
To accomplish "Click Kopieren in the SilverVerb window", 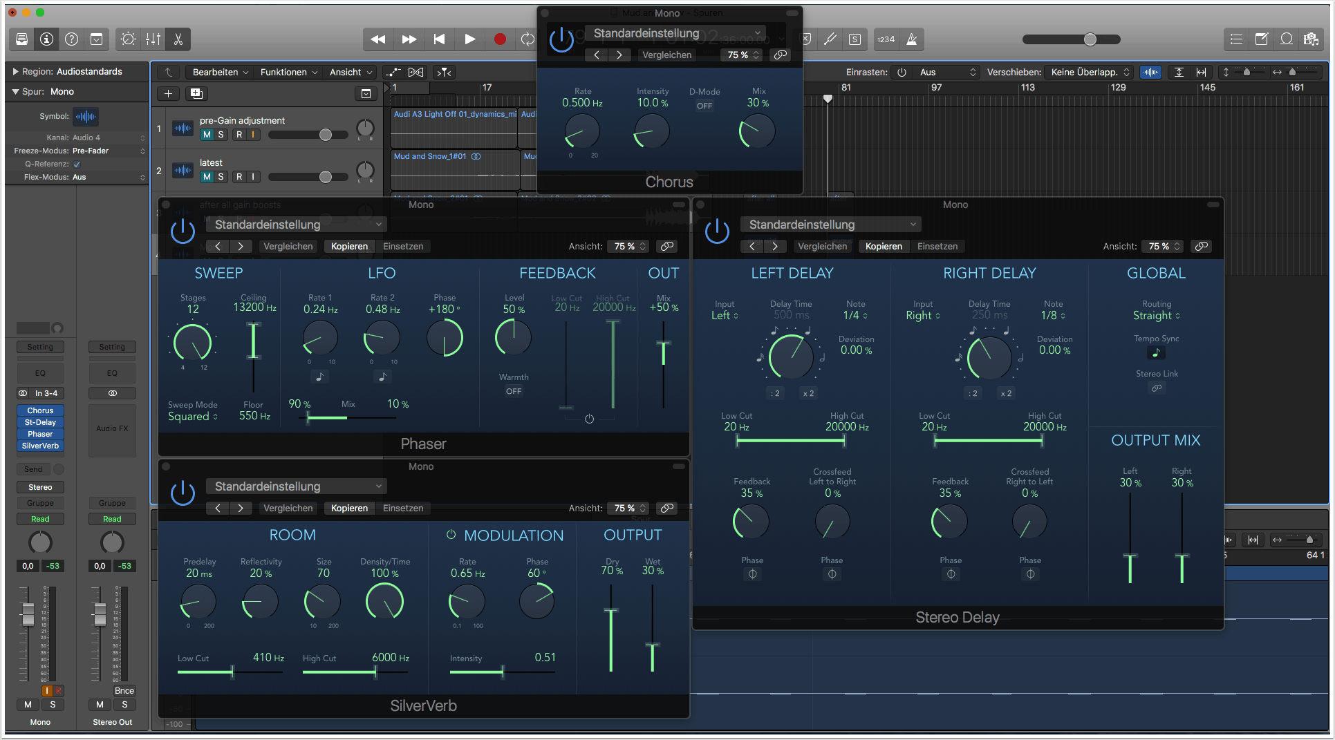I will point(349,508).
